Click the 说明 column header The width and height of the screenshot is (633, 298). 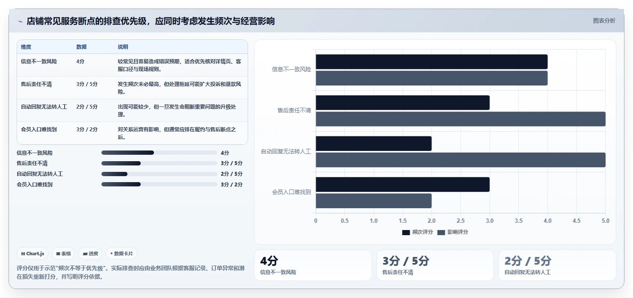[123, 47]
